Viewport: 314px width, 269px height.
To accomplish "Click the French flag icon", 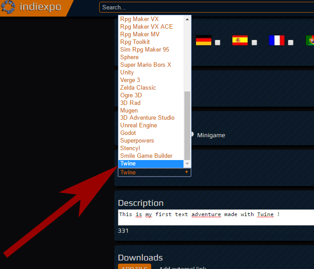I will tap(277, 40).
